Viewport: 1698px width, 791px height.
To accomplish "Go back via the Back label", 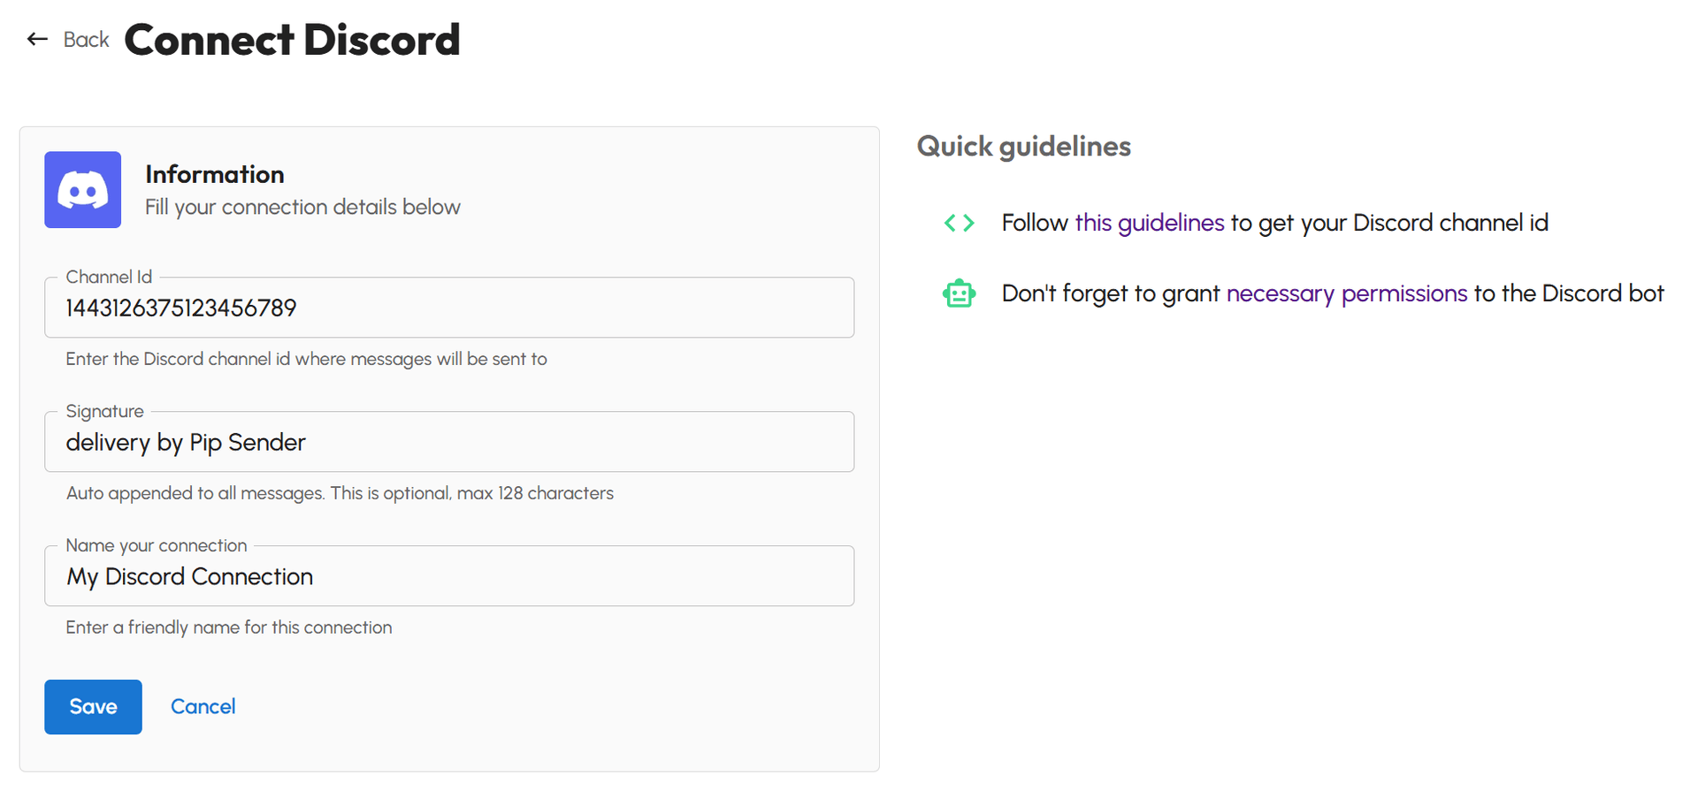I will 86,40.
